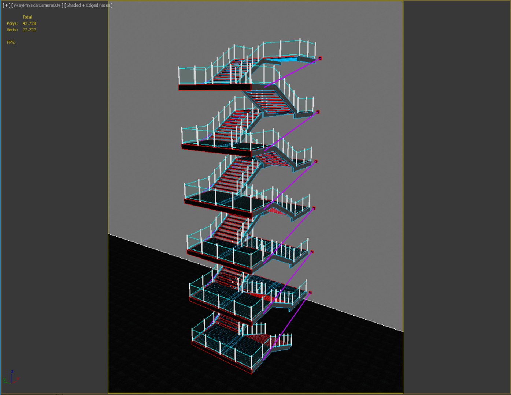Click the 'Polys:' statistics label
Viewport: 511px width, 395px height.
point(12,23)
